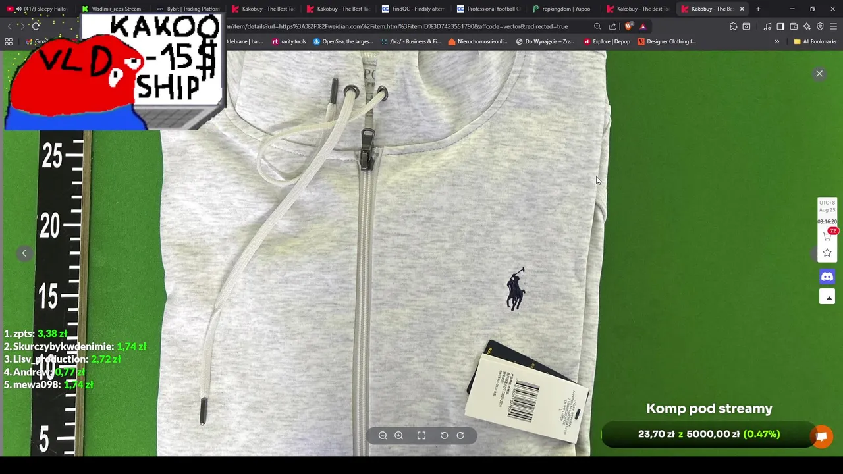
Task: Toggle the browser sidebar panel
Action: pos(780,26)
